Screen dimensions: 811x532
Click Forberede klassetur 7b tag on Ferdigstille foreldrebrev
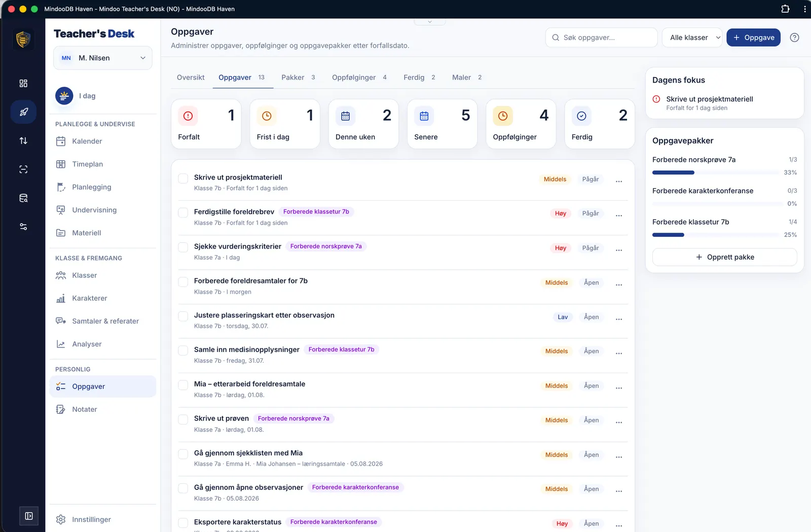pos(316,211)
